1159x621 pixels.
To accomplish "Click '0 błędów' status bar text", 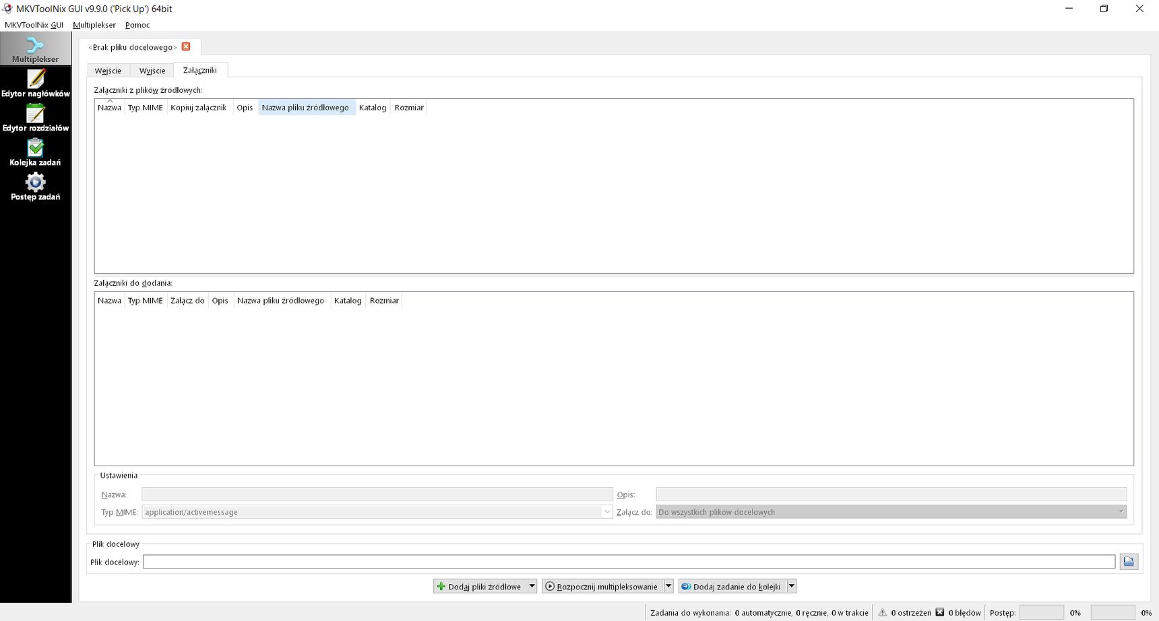I will click(964, 613).
